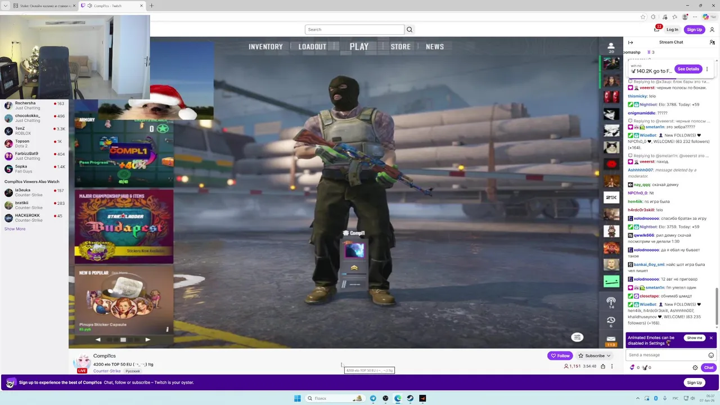Viewport: 720px width, 405px height.
Task: Click Show me on emotes notice
Action: (x=694, y=338)
